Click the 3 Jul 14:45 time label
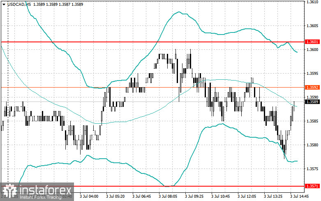The width and height of the screenshot is (321, 201). coord(299,196)
